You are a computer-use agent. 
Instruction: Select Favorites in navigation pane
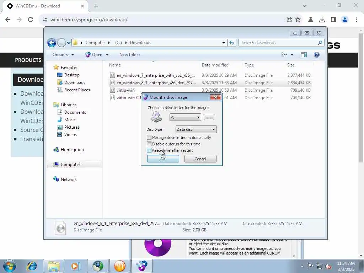pos(69,67)
